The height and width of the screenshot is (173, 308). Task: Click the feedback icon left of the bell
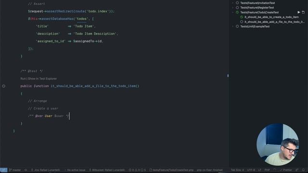(x=297, y=170)
